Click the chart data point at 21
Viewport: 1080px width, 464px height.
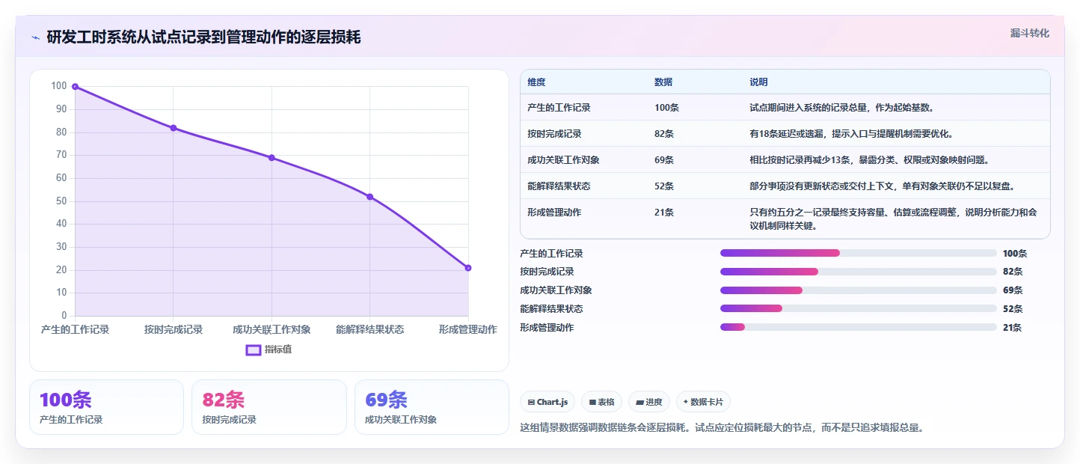[x=468, y=268]
